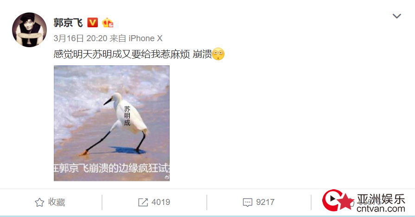Enlarge the egret meme image
The width and height of the screenshot is (415, 217).
[112, 123]
